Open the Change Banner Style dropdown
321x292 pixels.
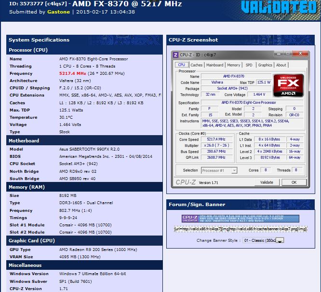(x=263, y=240)
